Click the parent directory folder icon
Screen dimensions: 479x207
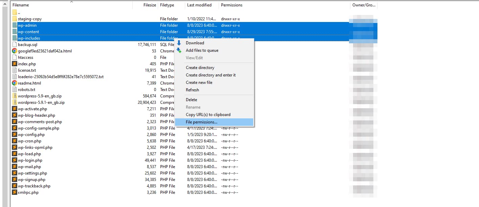tap(14, 12)
